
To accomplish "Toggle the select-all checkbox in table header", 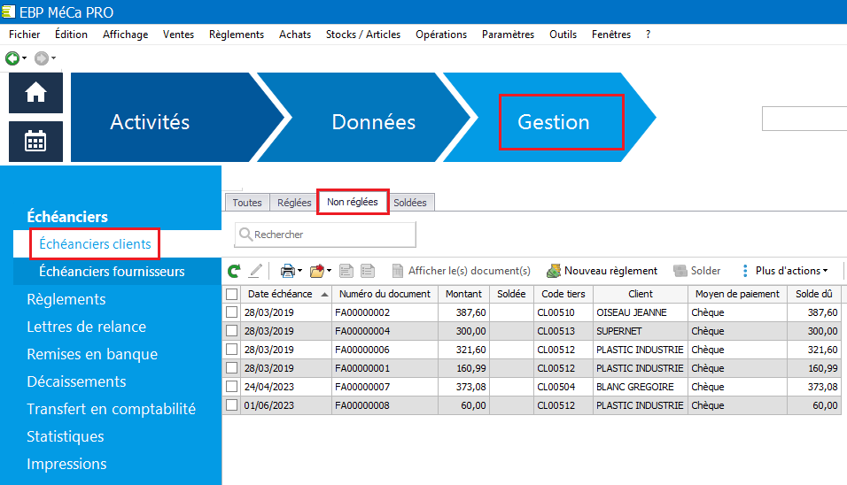I will (232, 294).
